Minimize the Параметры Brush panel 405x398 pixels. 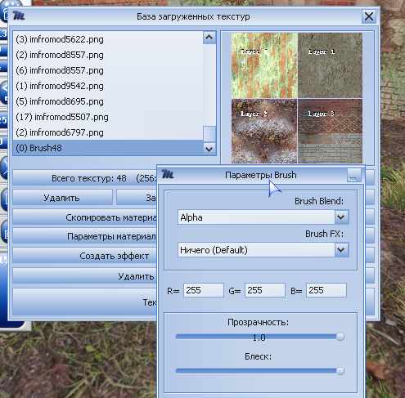coord(354,175)
